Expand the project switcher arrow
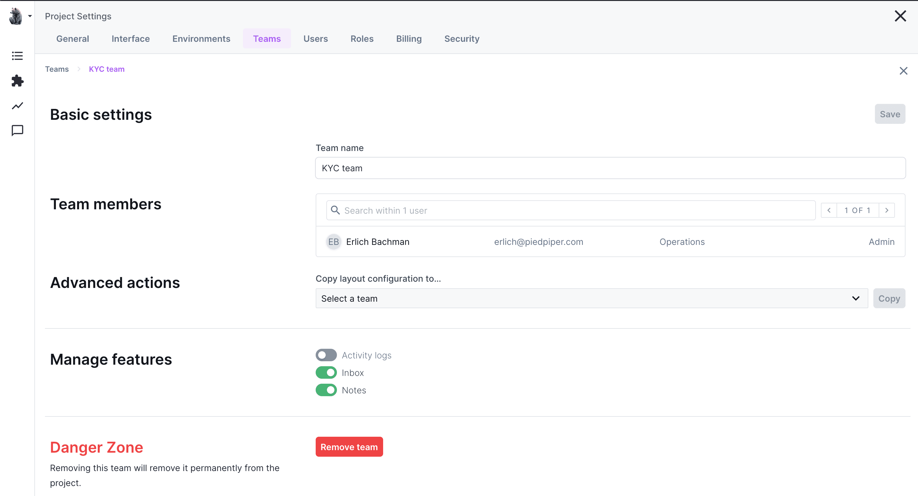 click(x=30, y=16)
